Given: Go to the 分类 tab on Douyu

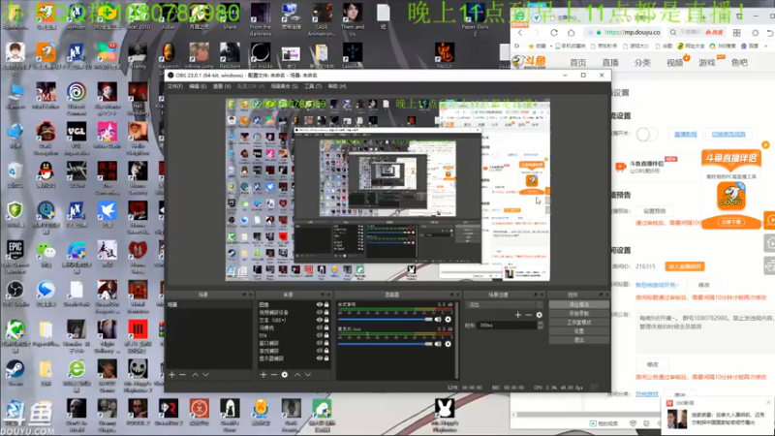Looking at the screenshot, I should pyautogui.click(x=642, y=62).
